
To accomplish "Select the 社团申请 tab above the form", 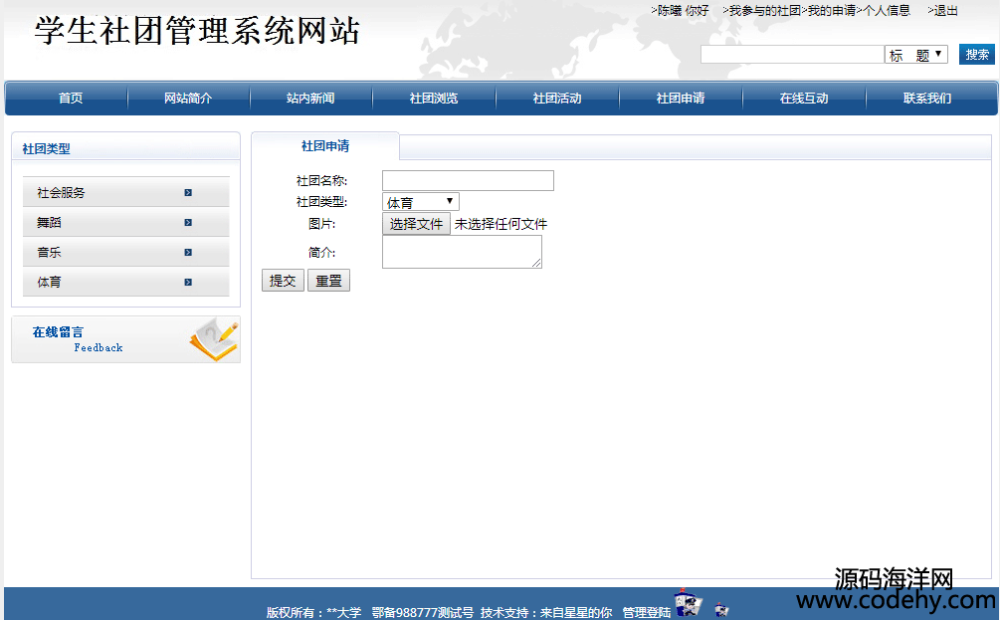I will coord(325,146).
